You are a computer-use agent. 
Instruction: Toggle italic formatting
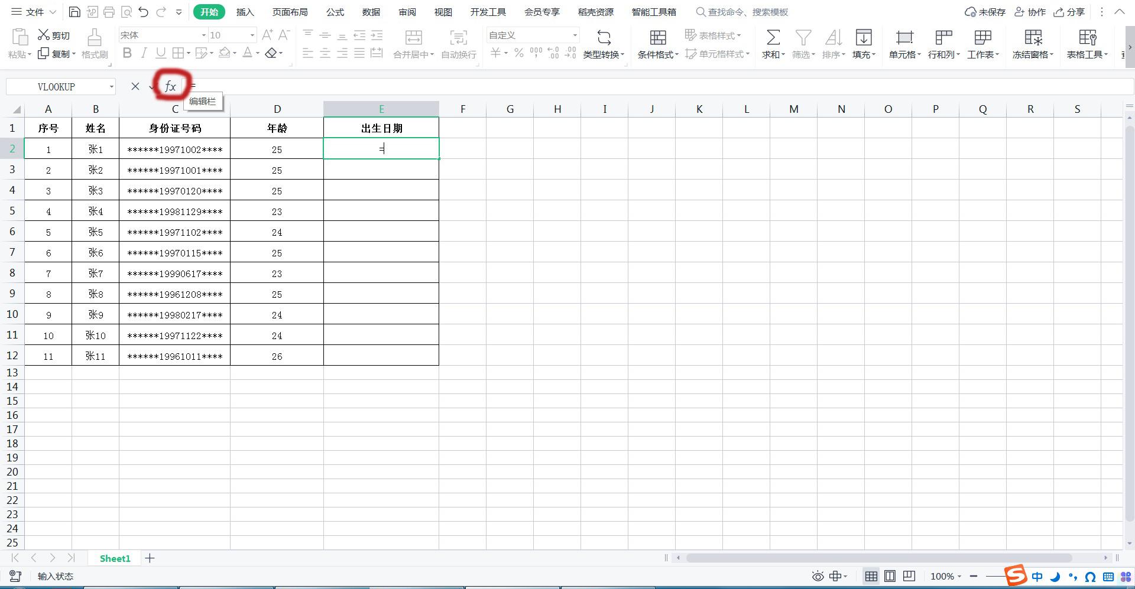pyautogui.click(x=144, y=54)
